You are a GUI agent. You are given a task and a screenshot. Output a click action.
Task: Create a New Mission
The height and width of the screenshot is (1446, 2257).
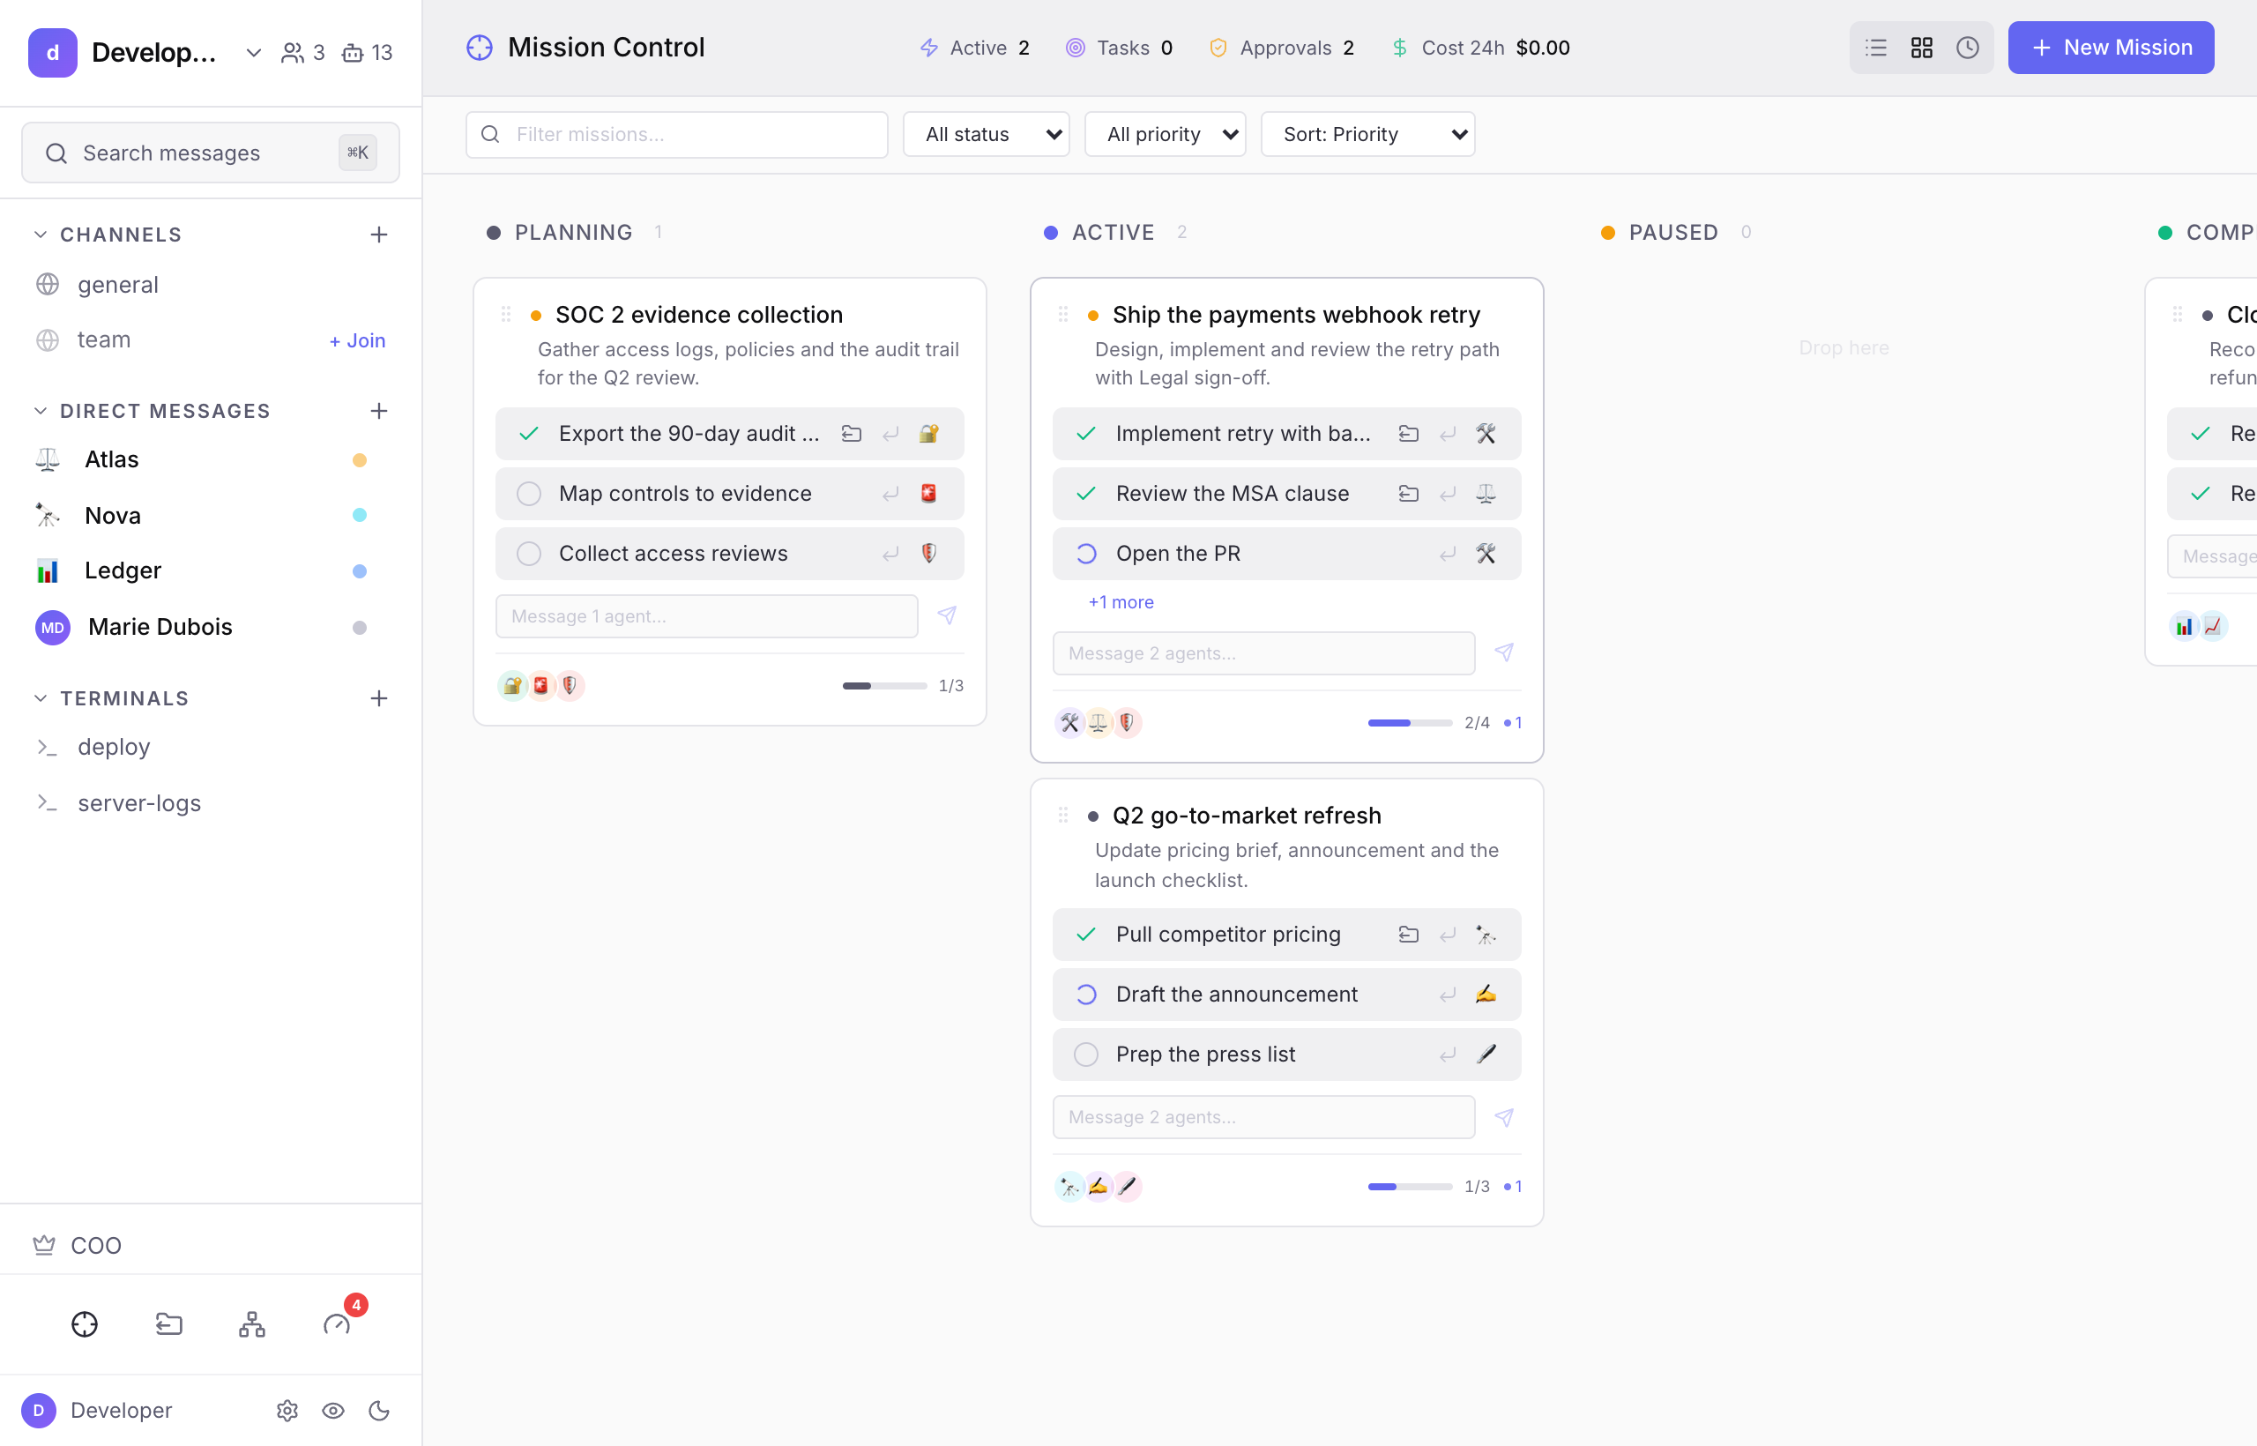2111,48
